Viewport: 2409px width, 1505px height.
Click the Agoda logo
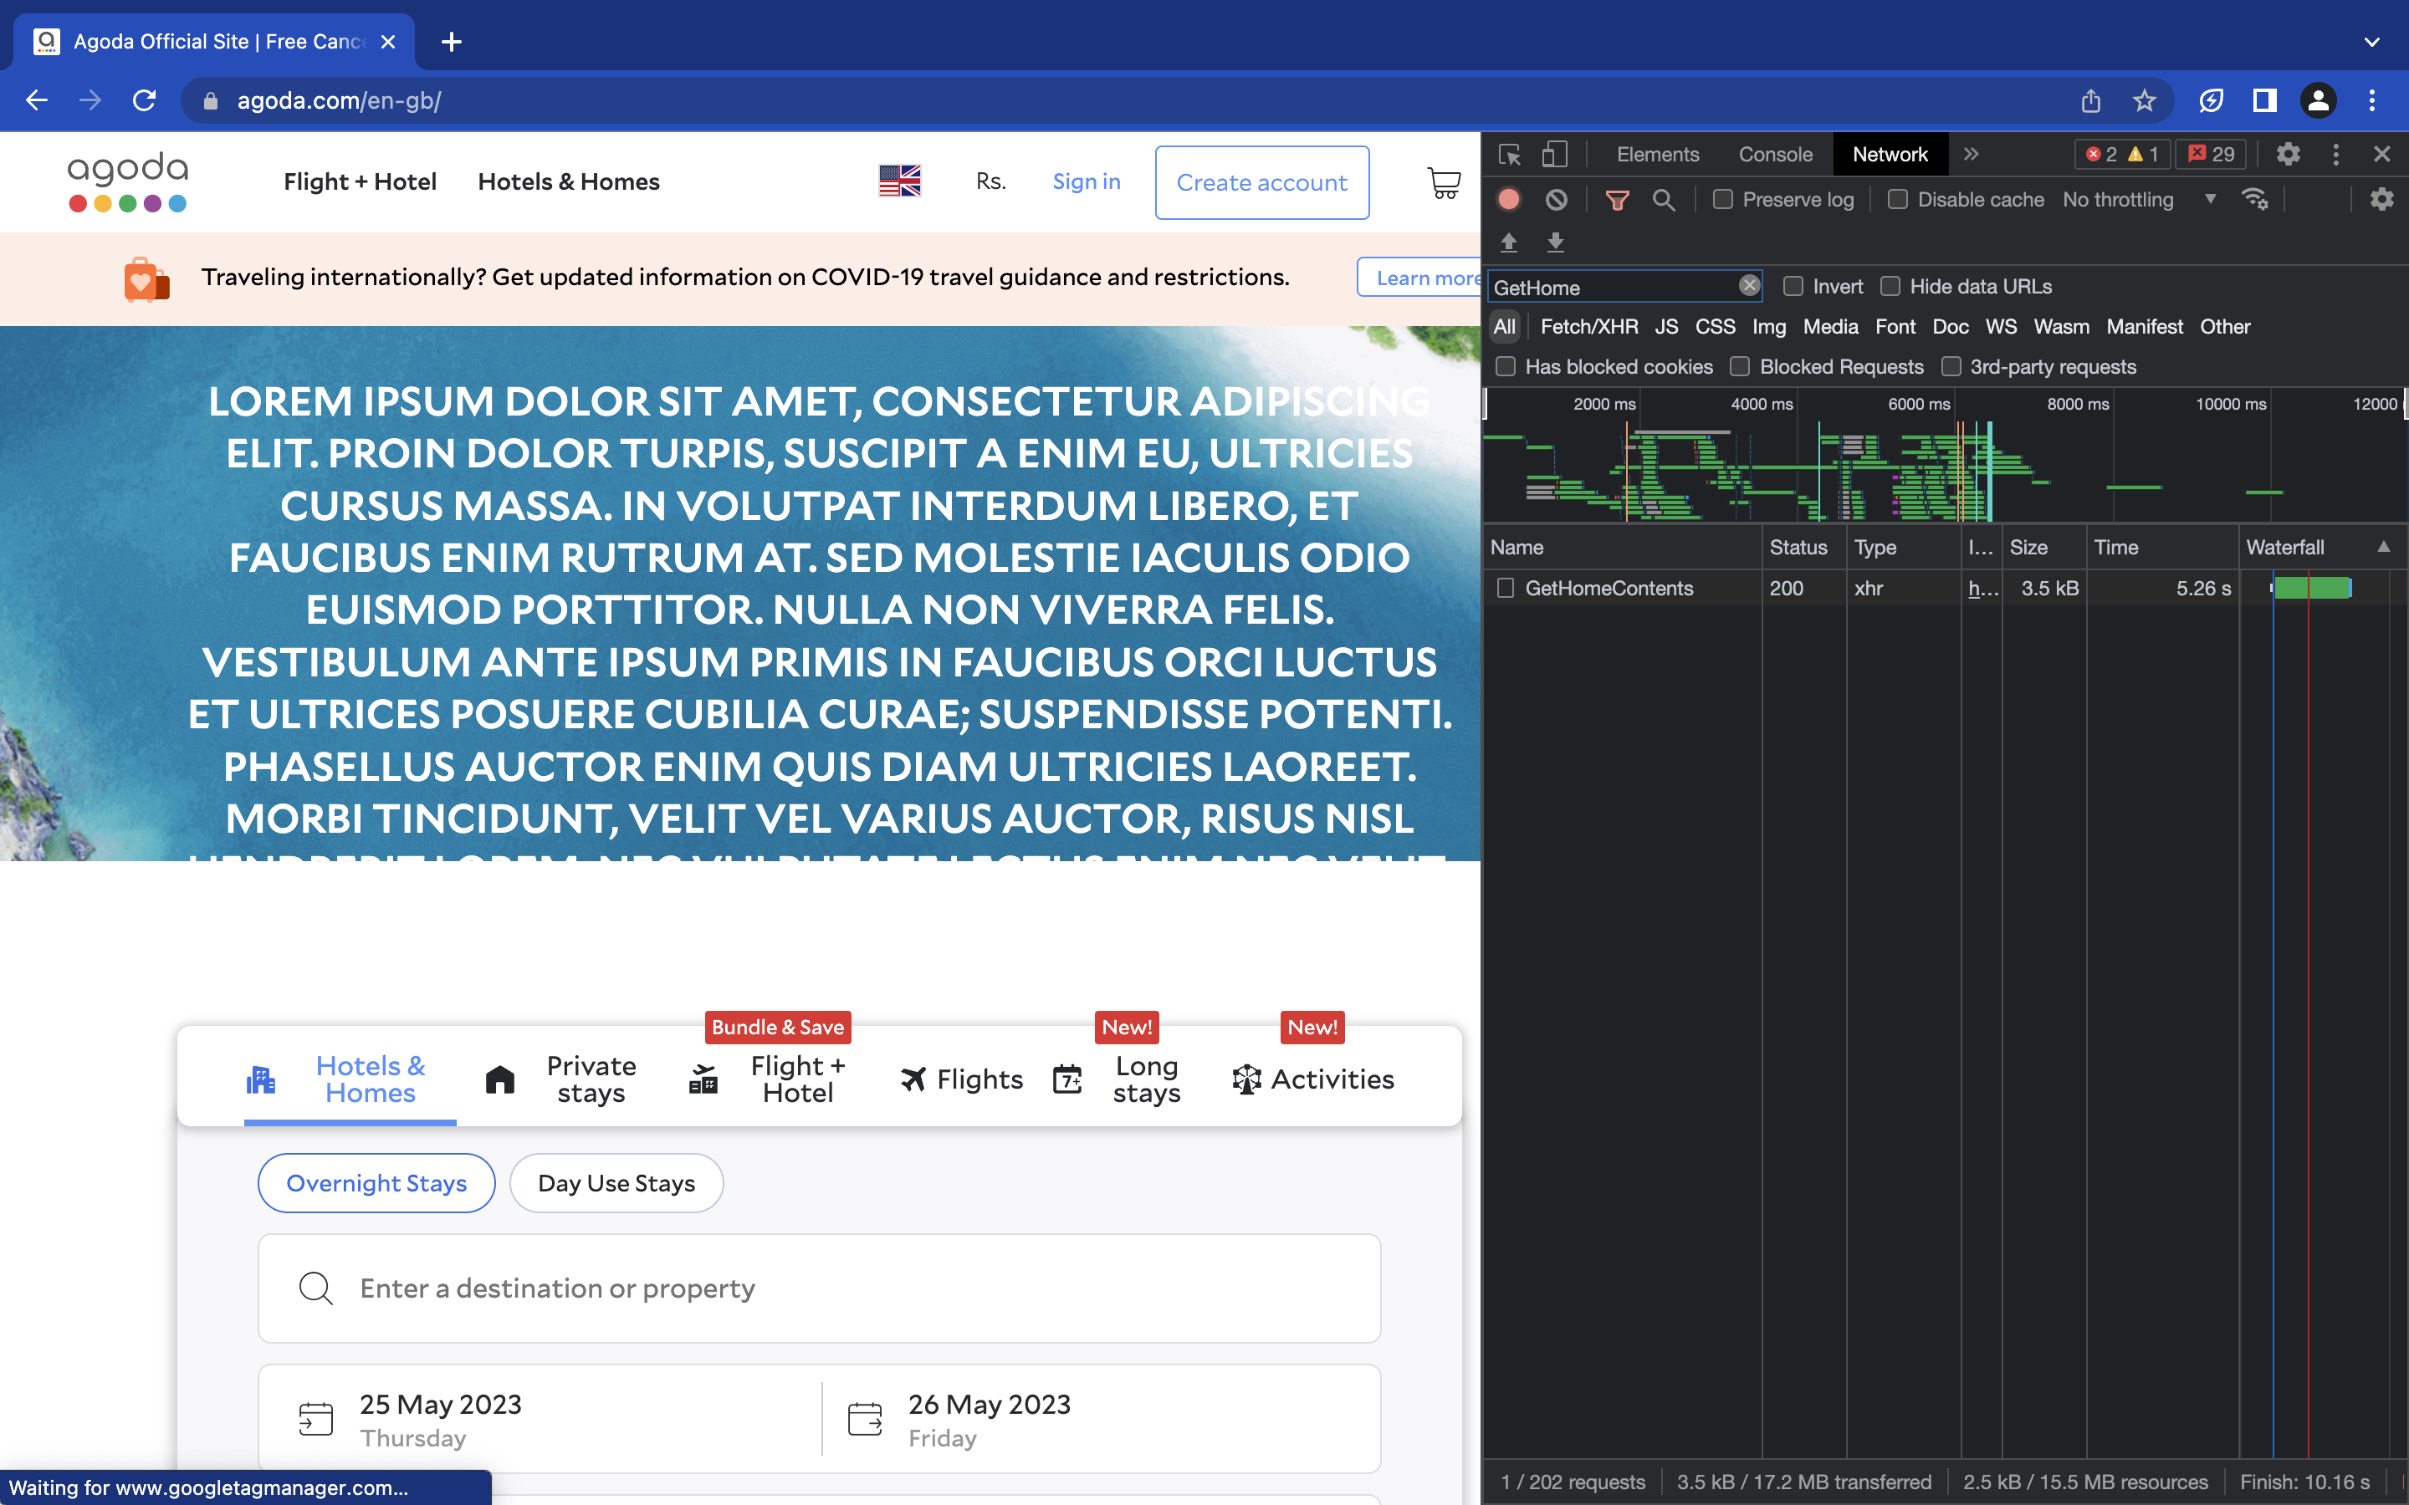(x=127, y=182)
